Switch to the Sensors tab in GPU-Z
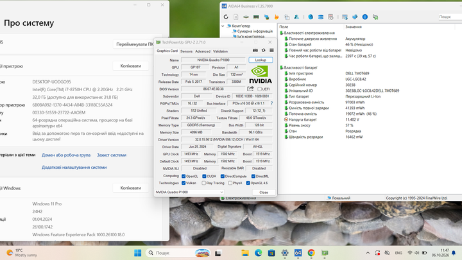The width and height of the screenshot is (462, 260). tap(186, 51)
